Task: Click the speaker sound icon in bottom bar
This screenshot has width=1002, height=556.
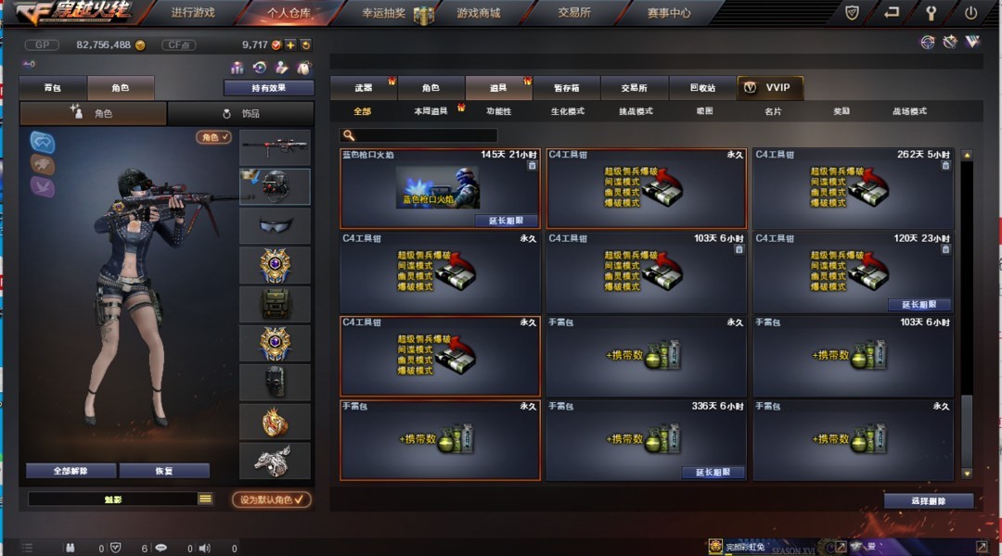Action: pos(204,548)
